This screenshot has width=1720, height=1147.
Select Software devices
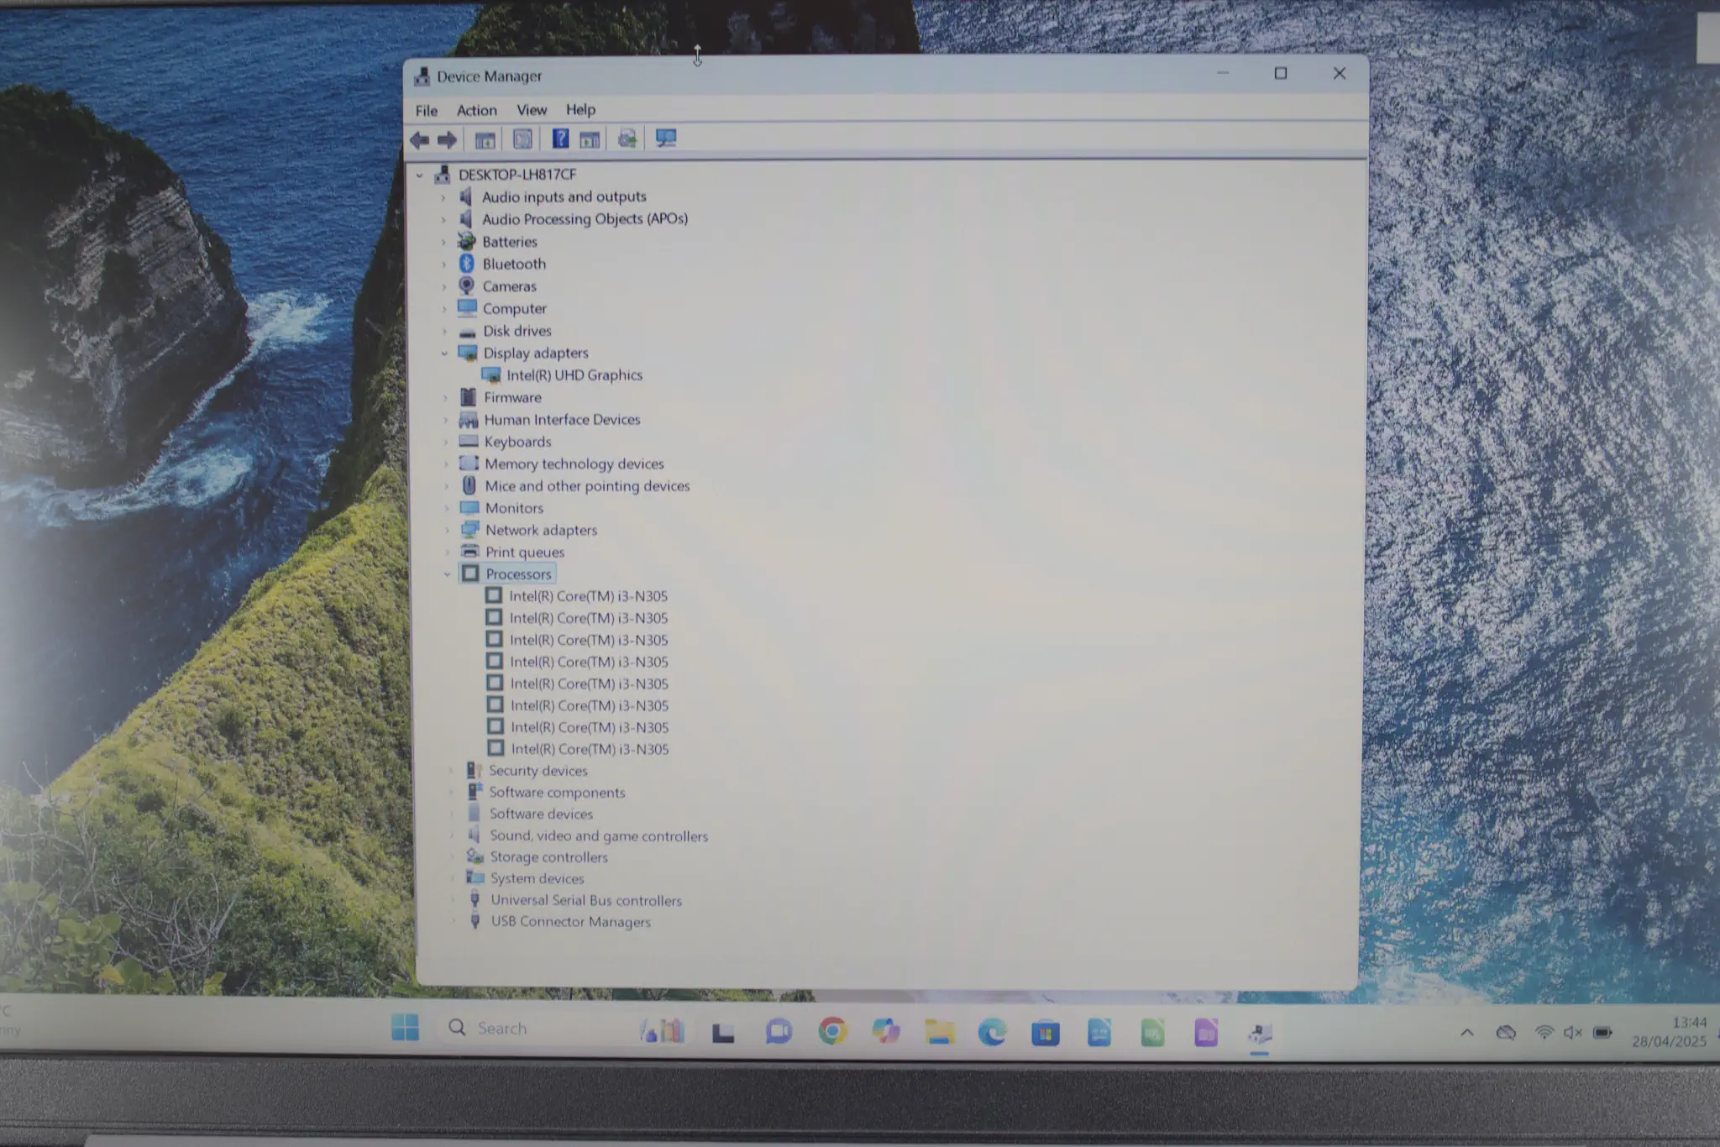click(541, 814)
